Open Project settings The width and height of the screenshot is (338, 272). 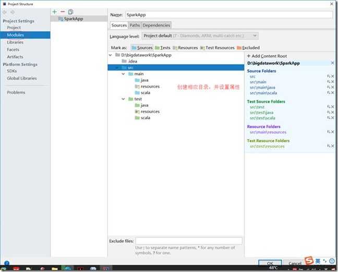pos(14,28)
